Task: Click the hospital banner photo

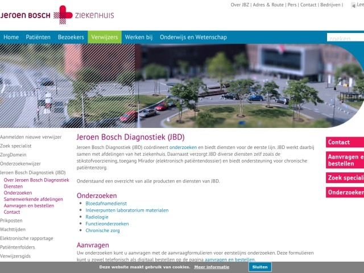Action: pos(182,86)
